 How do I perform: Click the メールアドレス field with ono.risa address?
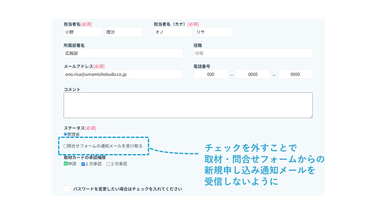pos(123,74)
